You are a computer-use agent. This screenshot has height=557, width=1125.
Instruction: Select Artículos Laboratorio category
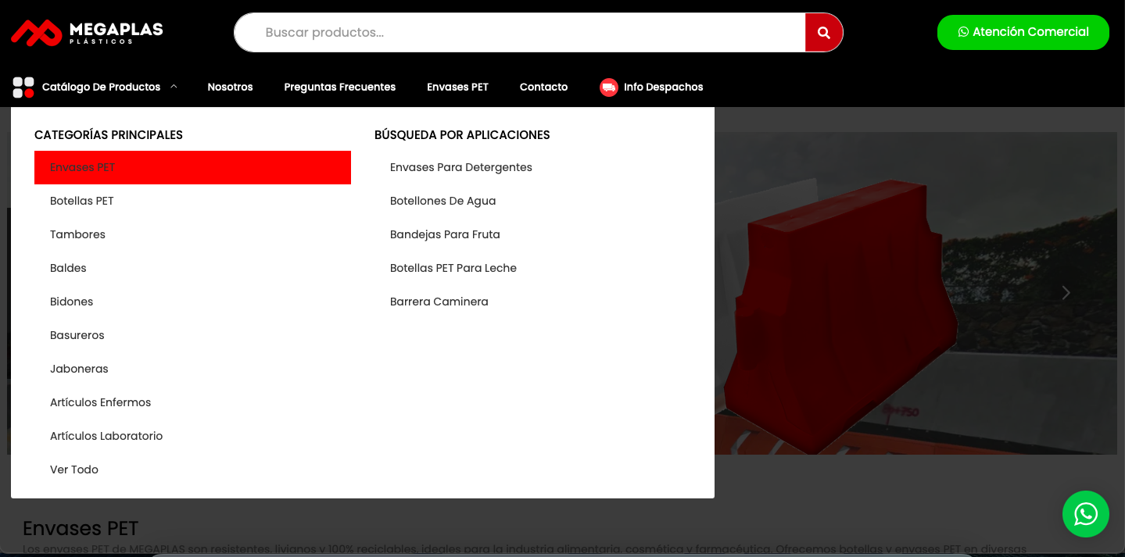tap(192, 436)
